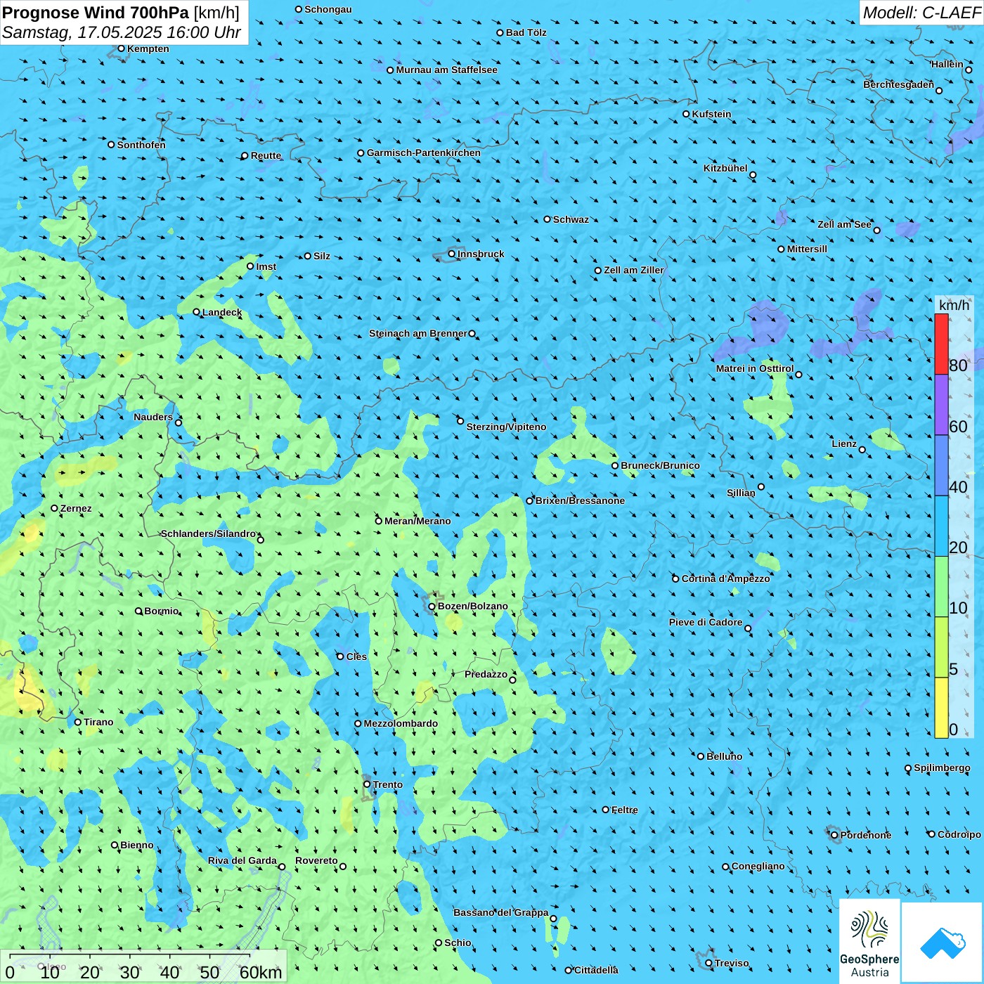Click the 'Pieve di Cadore' label
The width and height of the screenshot is (984, 984).
(706, 622)
